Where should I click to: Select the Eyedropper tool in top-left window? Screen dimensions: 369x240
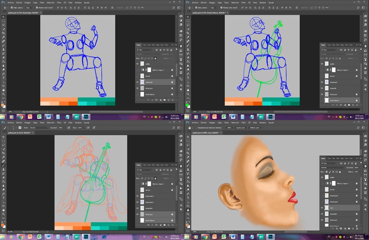coord(3,37)
